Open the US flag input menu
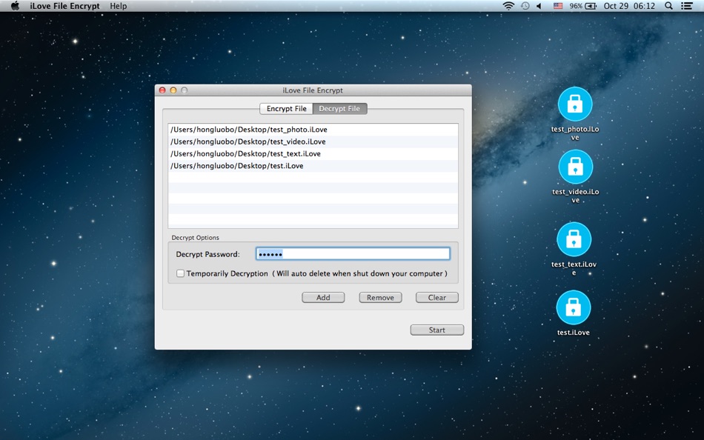Viewport: 704px width, 440px height. [557, 6]
